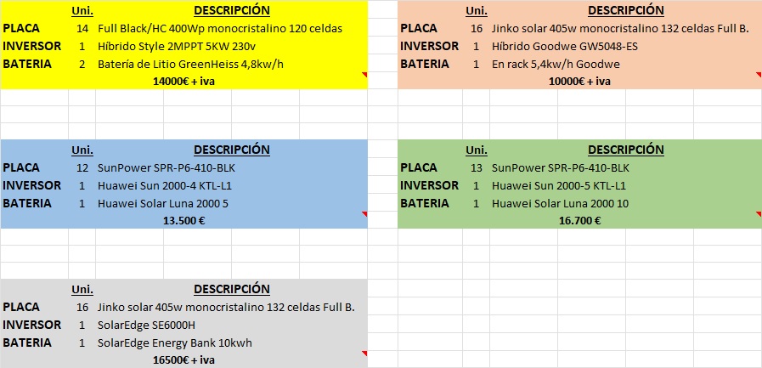Select the 10000€ + iva price cell
762x368 pixels.
[579, 82]
